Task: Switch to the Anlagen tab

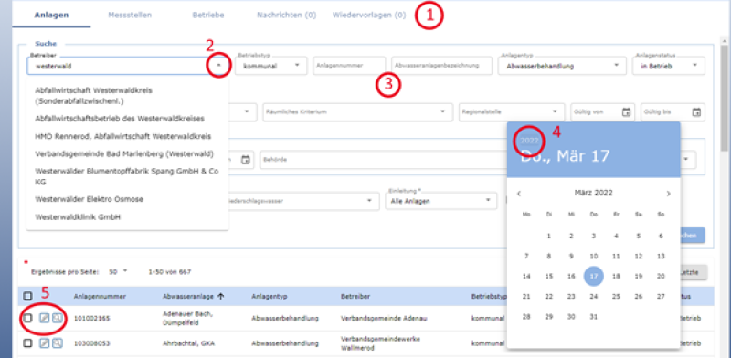Action: [x=51, y=15]
